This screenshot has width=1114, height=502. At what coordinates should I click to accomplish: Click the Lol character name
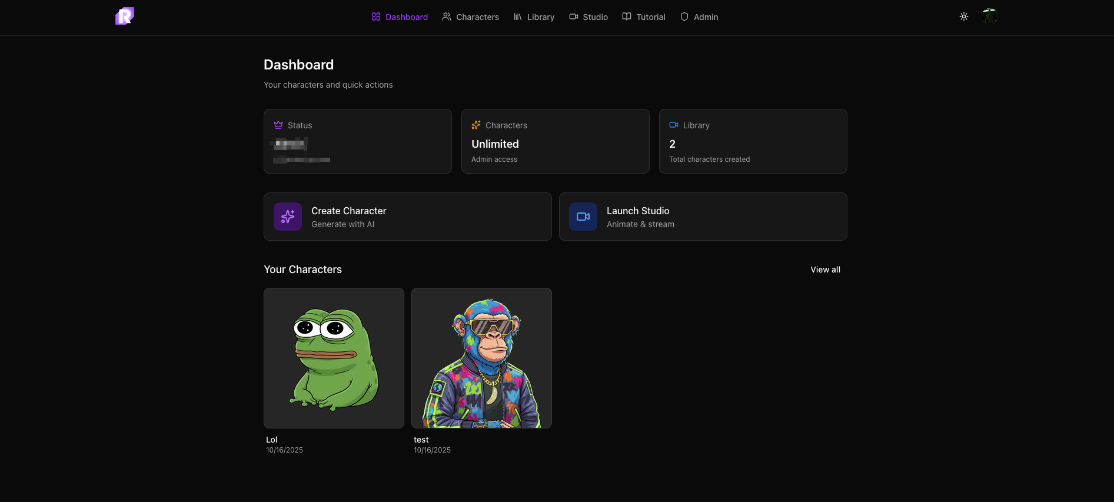pos(271,440)
